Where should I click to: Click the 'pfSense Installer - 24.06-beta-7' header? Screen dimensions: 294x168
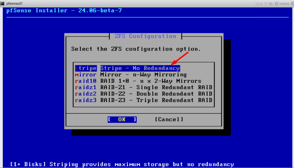click(64, 11)
